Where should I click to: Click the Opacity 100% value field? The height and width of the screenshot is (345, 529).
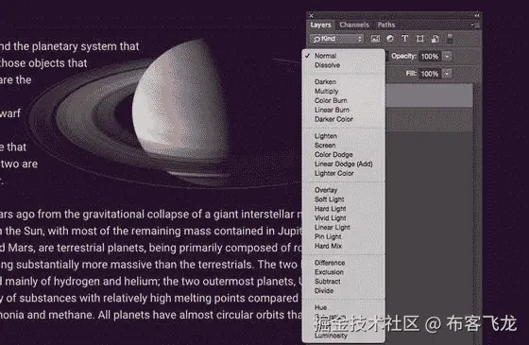[x=430, y=57]
